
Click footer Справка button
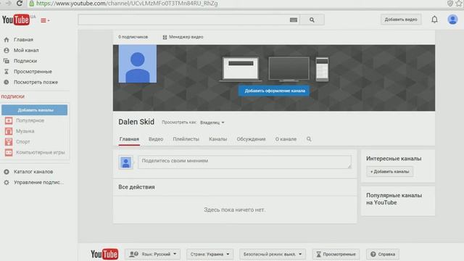click(x=383, y=254)
